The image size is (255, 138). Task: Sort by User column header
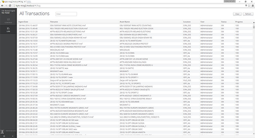(202, 22)
